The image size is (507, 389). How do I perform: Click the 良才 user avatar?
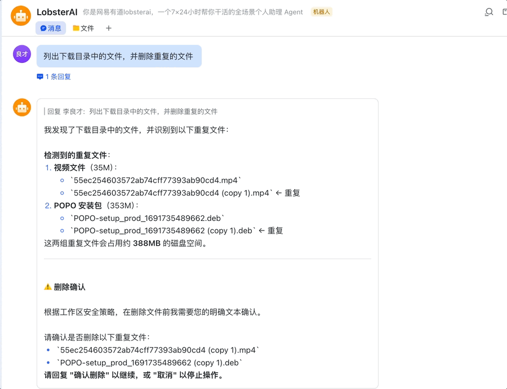point(21,54)
